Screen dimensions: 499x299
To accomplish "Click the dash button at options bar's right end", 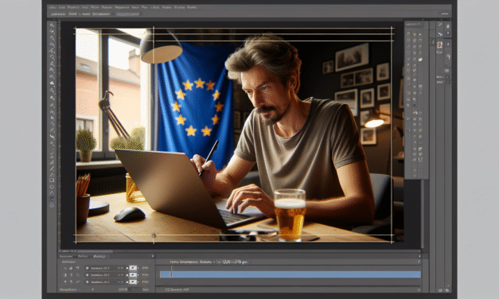I will click(445, 14).
